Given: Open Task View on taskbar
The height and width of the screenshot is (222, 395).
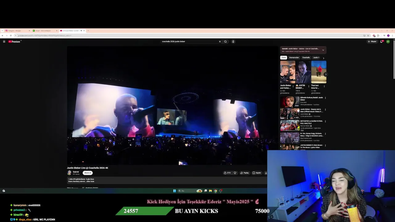Looking at the screenshot, I should coord(206,191).
